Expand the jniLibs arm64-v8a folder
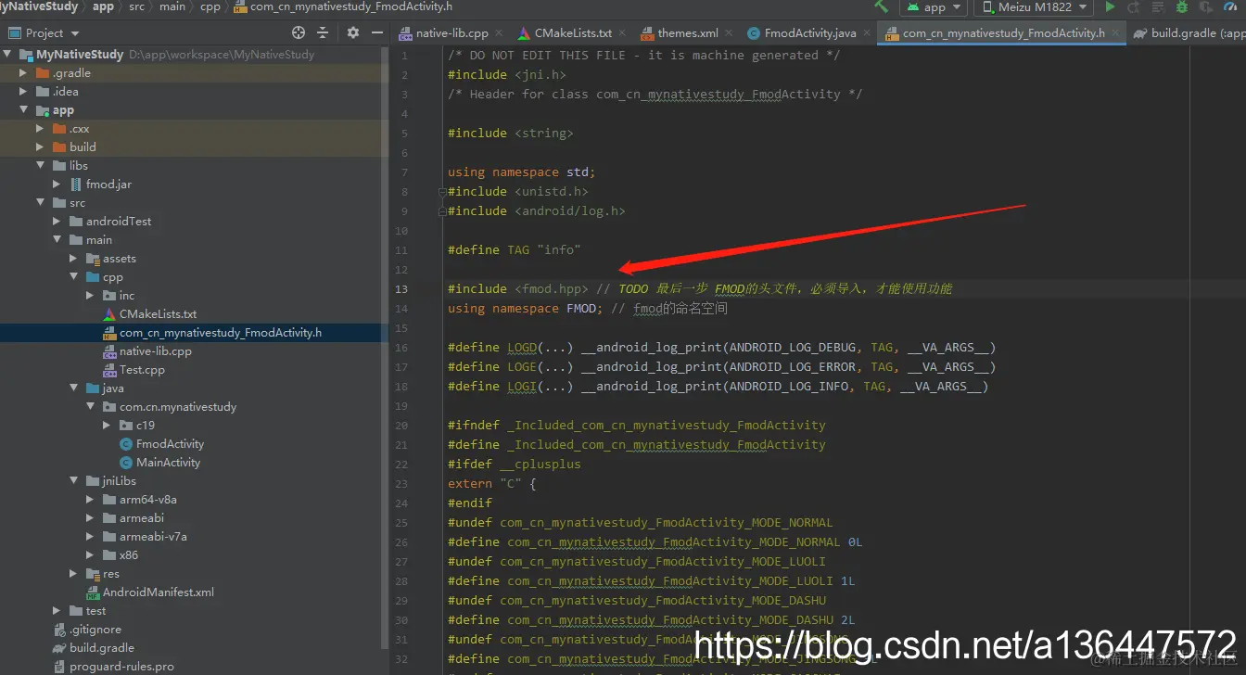This screenshot has width=1246, height=675. pyautogui.click(x=90, y=500)
